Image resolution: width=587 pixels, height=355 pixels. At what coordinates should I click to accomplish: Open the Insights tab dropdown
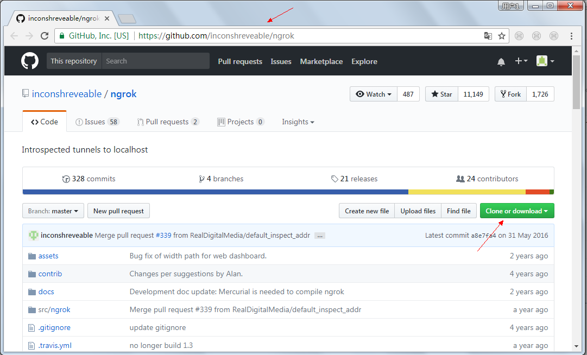[298, 122]
